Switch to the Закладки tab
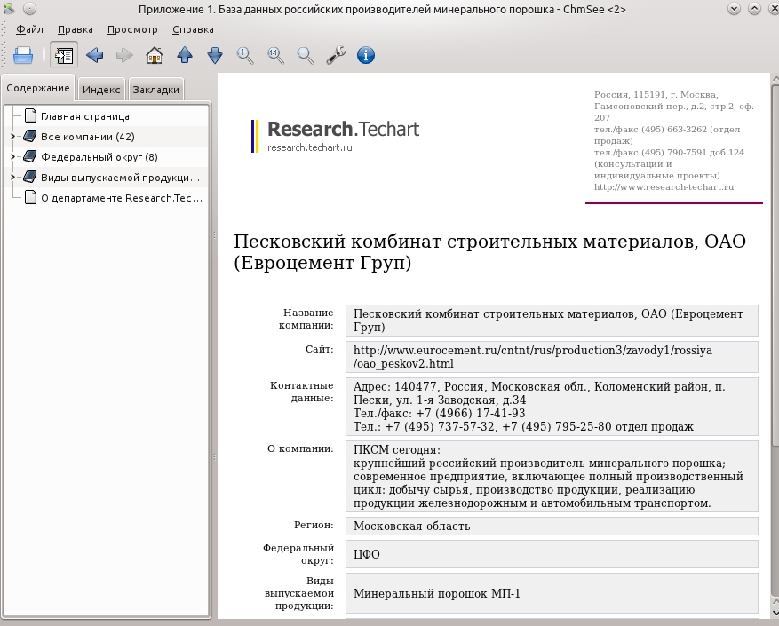 tap(156, 90)
